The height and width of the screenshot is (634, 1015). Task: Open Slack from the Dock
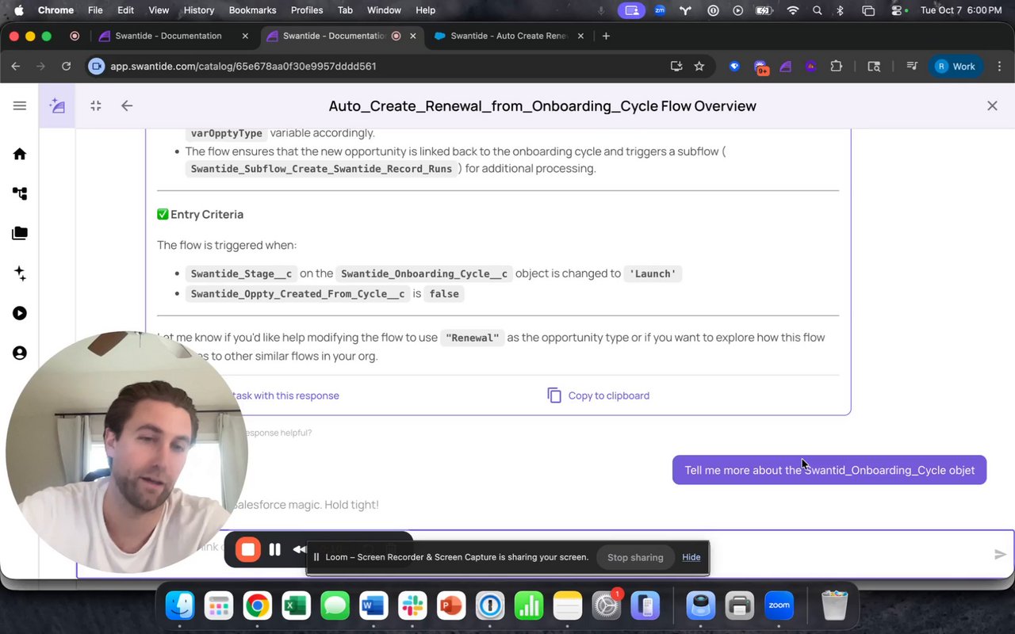pos(412,607)
